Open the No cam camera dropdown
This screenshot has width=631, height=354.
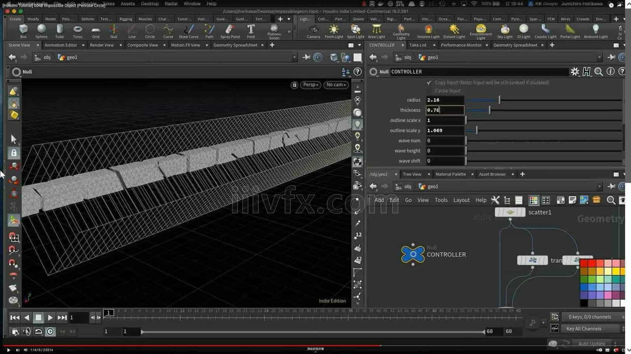click(336, 85)
